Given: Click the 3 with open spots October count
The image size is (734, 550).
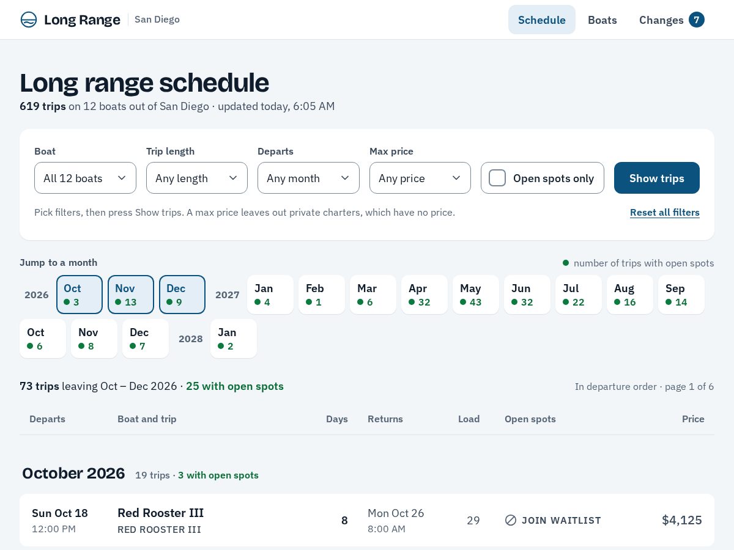Looking at the screenshot, I should tap(218, 475).
